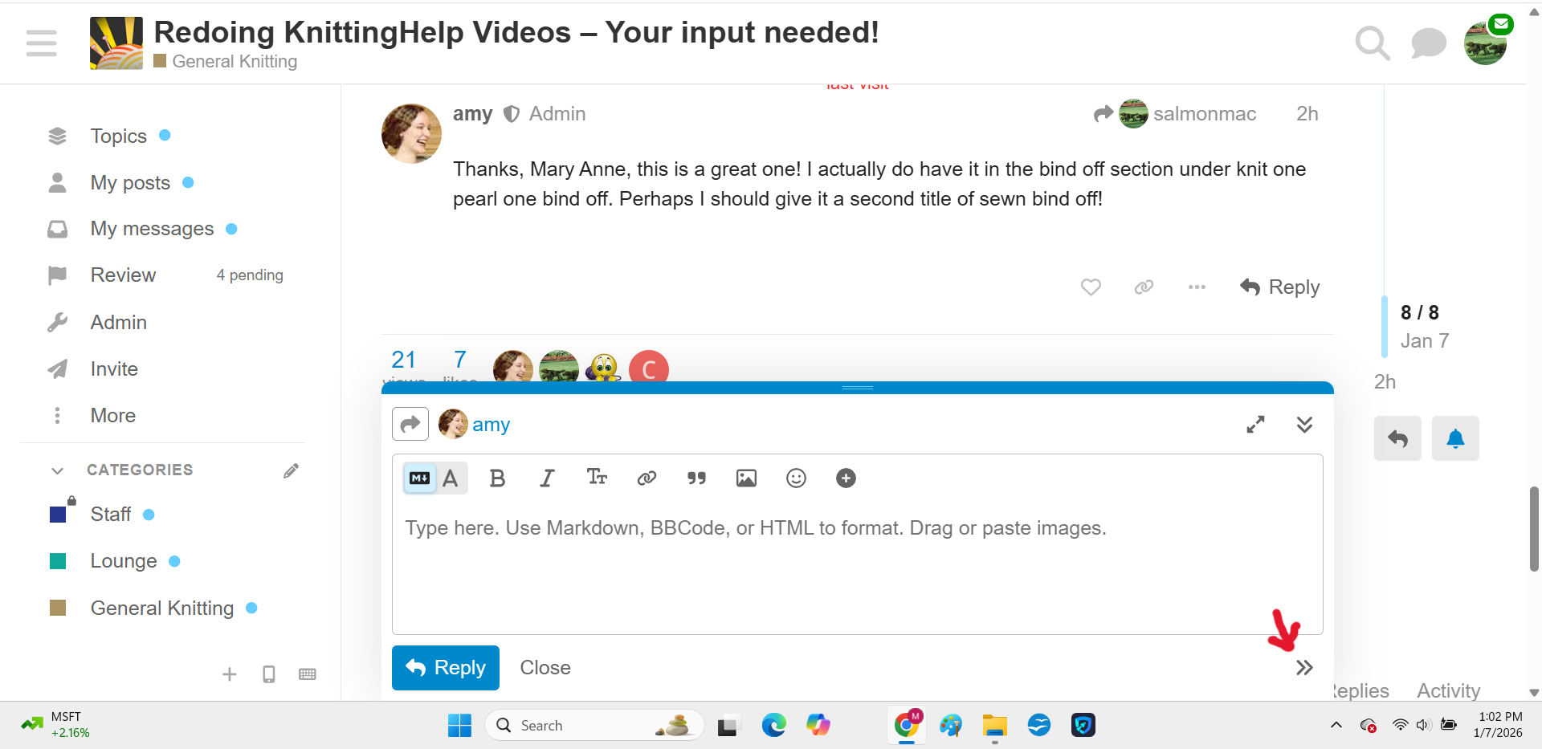
Task: Click the Bold formatting icon
Action: pos(497,478)
